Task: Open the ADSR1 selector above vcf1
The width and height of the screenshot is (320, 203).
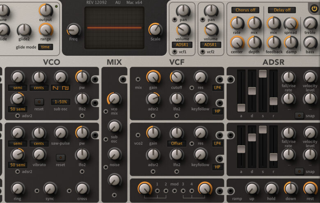Action: click(x=182, y=45)
